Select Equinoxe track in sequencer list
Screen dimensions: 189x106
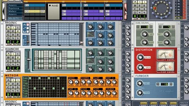click(x=15, y=8)
